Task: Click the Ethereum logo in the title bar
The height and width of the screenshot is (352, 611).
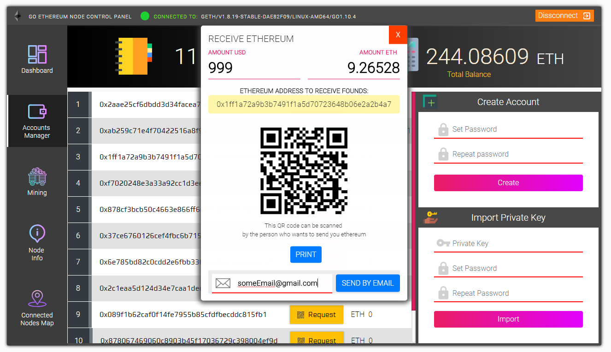Action: coord(18,16)
